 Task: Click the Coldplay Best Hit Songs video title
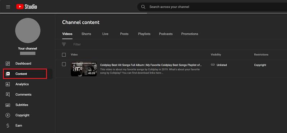coord(151,65)
